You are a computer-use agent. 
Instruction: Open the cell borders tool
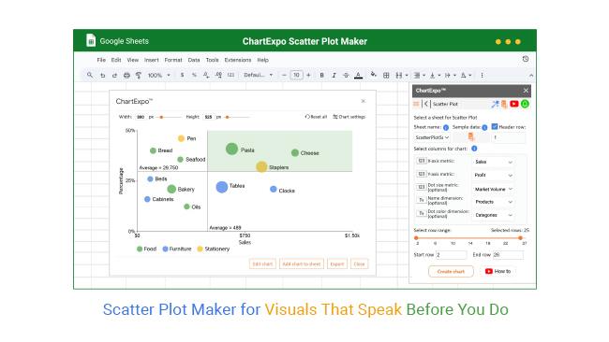[x=386, y=75]
